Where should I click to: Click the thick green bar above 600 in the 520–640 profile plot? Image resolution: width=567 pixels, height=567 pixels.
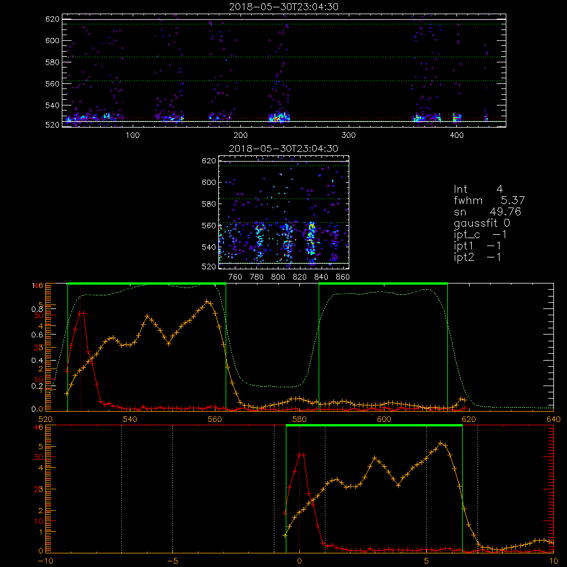[383, 284]
